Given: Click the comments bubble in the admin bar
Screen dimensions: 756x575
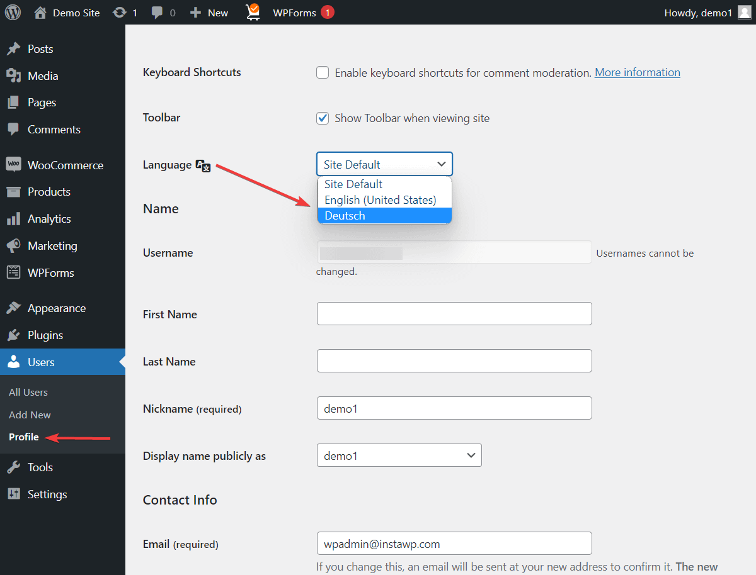Looking at the screenshot, I should [157, 12].
